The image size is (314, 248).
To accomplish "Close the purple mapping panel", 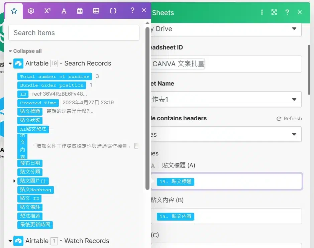I will click(144, 10).
